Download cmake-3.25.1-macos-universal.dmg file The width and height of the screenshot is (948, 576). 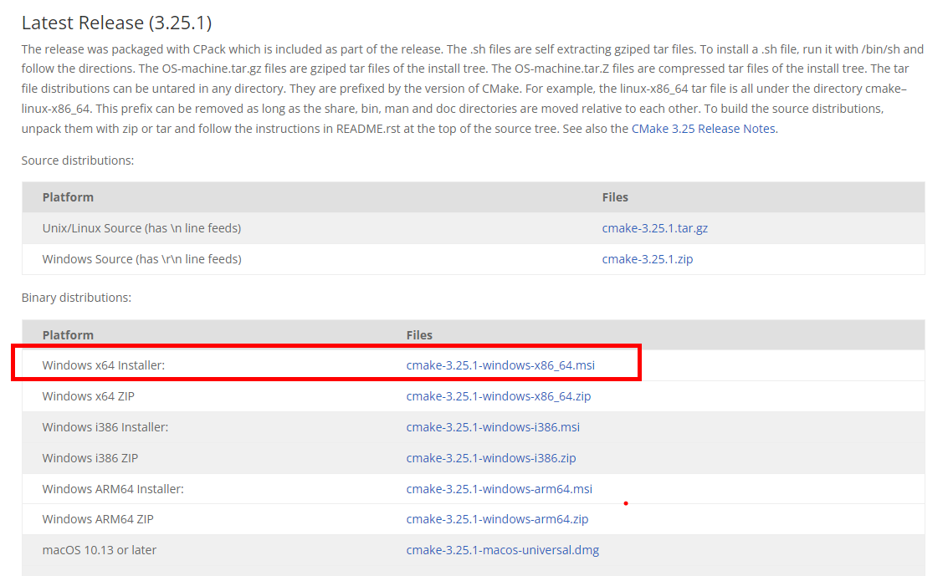[x=502, y=550]
